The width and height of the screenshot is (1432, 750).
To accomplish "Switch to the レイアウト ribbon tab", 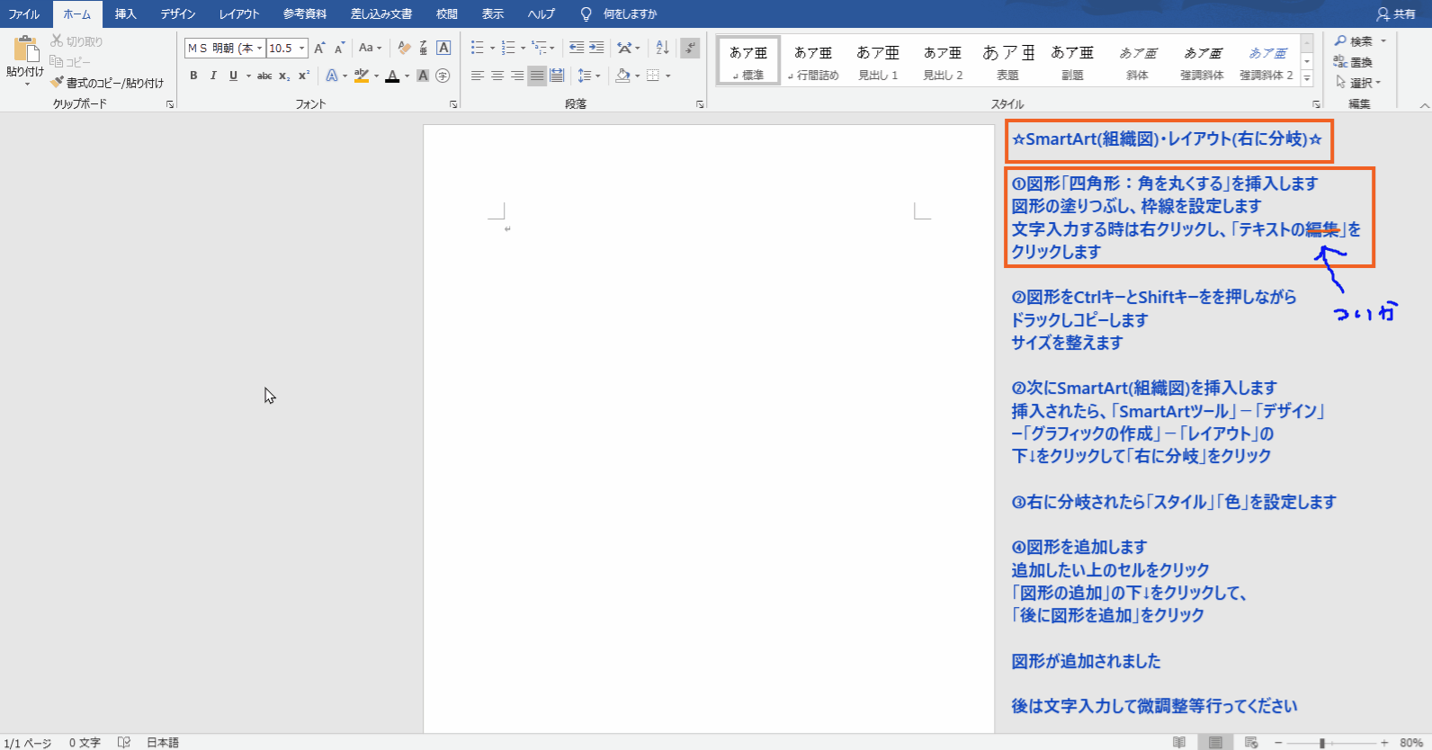I will [238, 13].
